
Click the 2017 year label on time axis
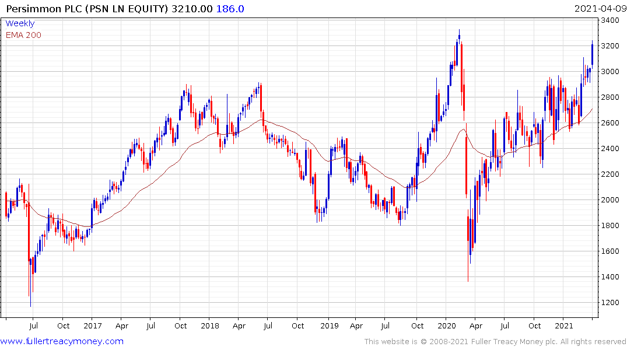(x=92, y=325)
